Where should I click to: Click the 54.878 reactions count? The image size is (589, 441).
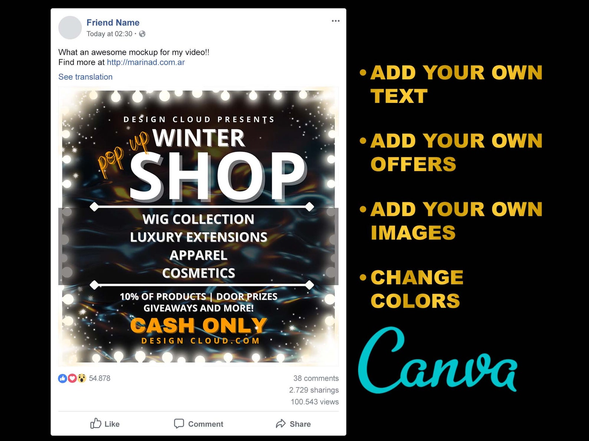click(99, 378)
